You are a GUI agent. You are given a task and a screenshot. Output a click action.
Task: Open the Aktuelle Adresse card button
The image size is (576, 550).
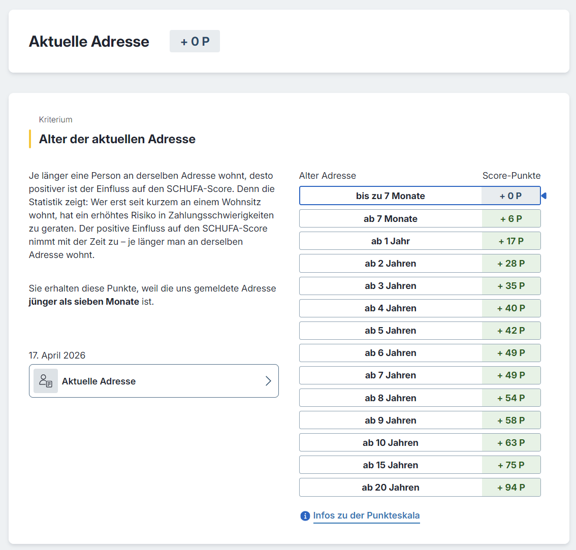[153, 381]
